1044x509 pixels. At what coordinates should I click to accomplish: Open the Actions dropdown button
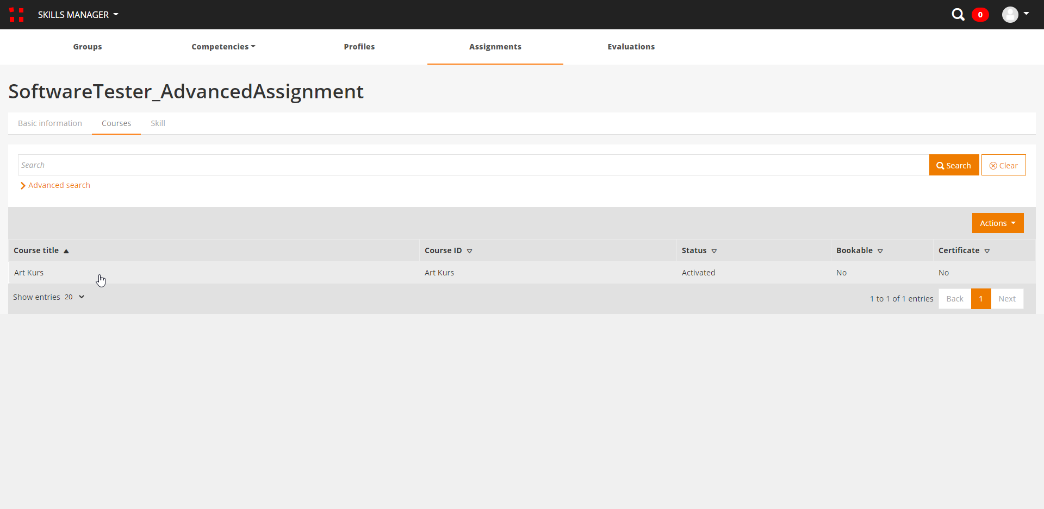pos(997,223)
